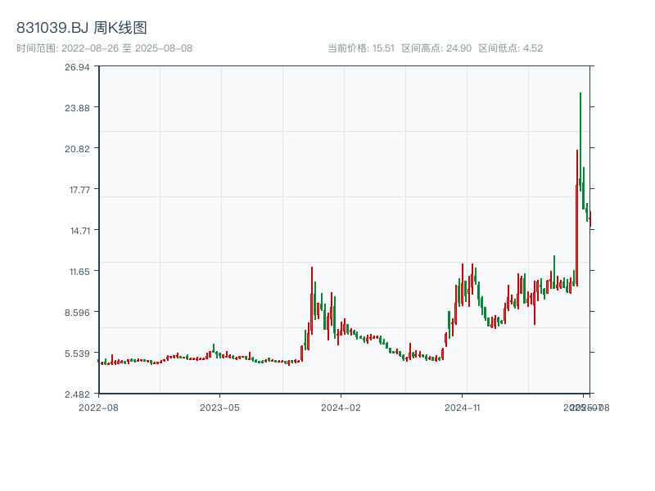Click the current price label 当前价格: 15.51
Image resolution: width=655 pixels, height=491 pixels.
click(x=361, y=48)
